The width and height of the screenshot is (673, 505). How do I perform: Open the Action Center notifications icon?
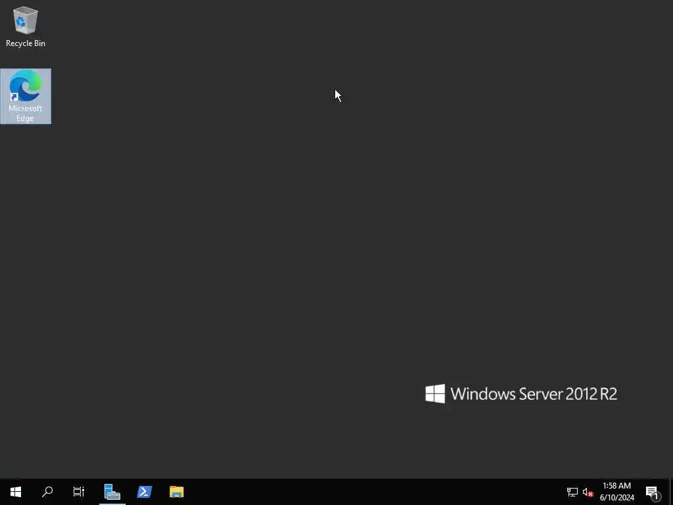[x=653, y=492]
